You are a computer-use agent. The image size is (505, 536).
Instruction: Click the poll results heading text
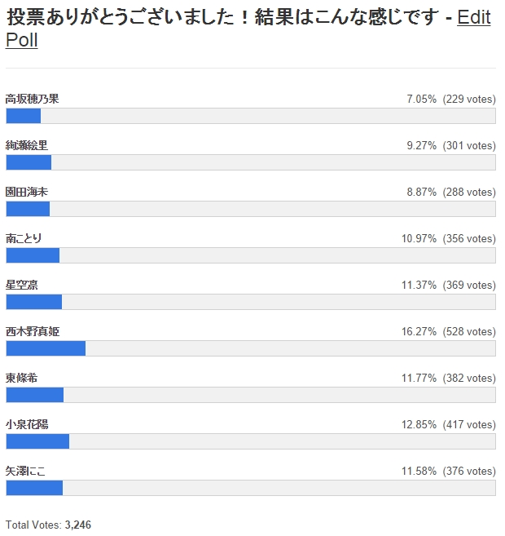220,18
